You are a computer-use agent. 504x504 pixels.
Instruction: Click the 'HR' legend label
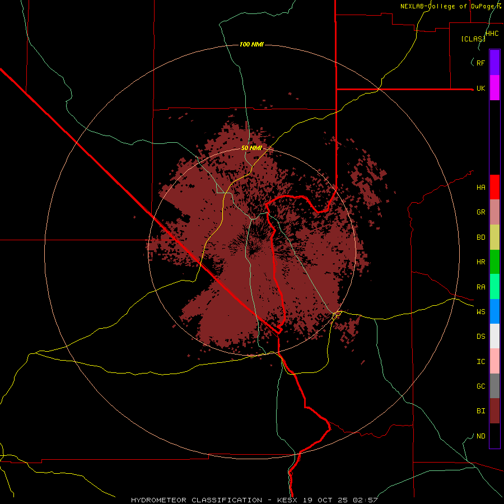[480, 262]
